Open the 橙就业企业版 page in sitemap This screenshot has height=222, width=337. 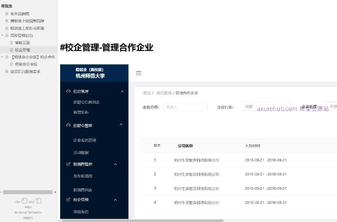coord(26,64)
